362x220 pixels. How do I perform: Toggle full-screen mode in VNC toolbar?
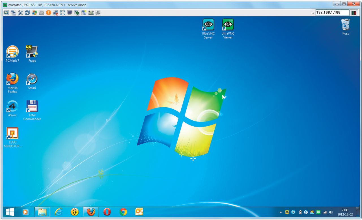(63, 13)
